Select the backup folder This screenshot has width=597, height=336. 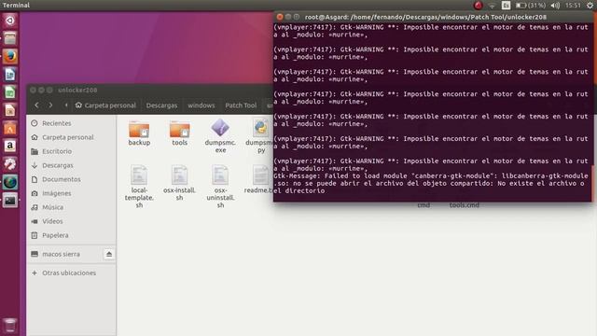click(139, 133)
